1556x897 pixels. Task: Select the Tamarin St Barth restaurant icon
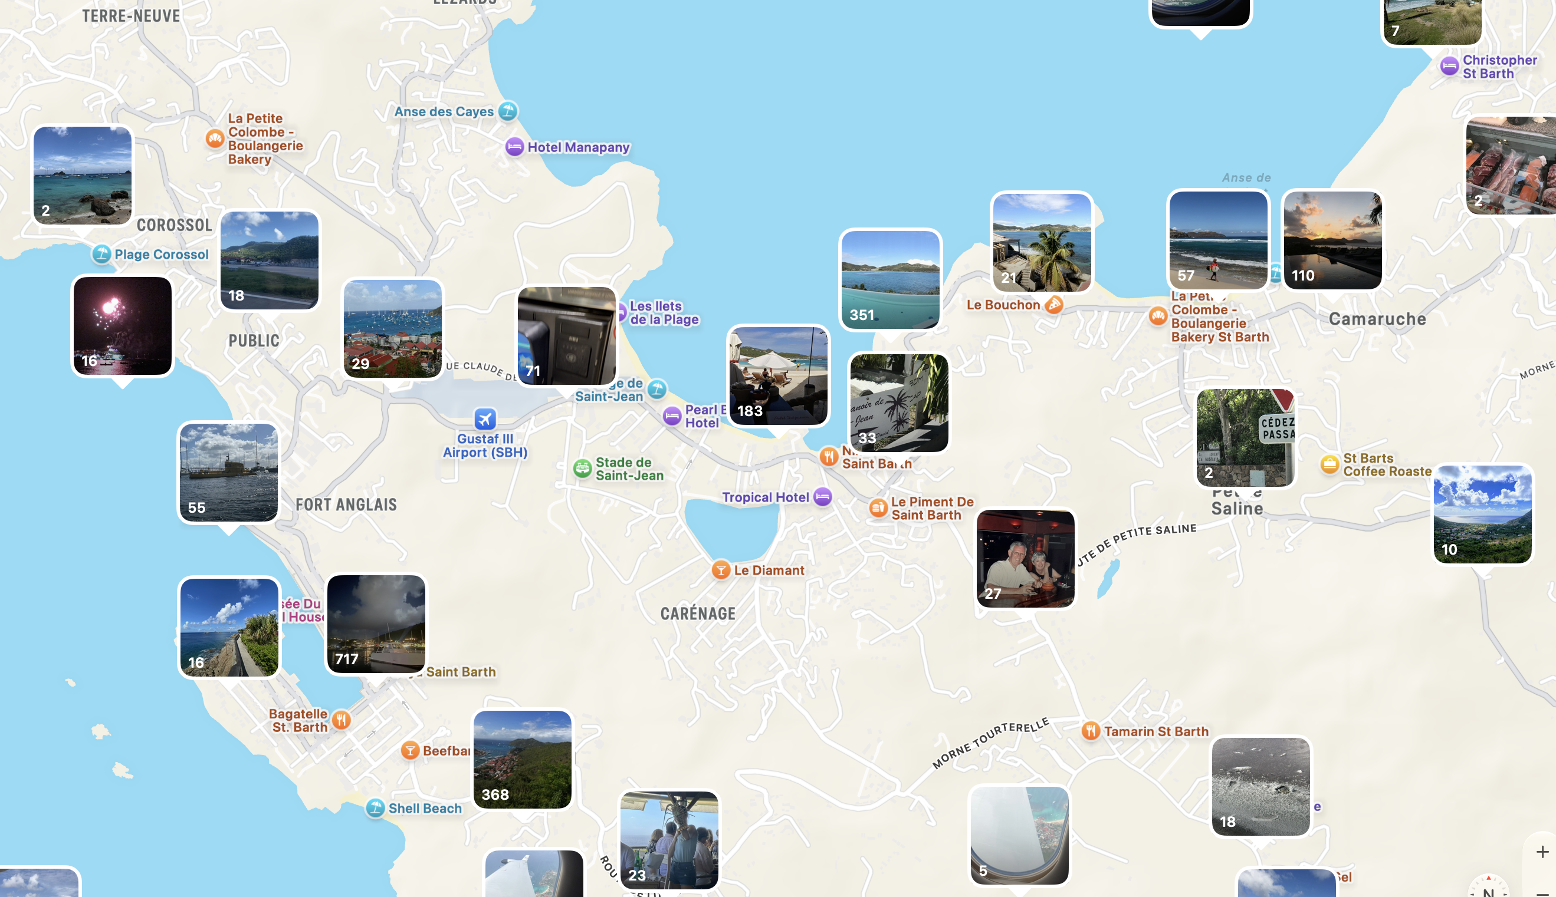(1091, 731)
